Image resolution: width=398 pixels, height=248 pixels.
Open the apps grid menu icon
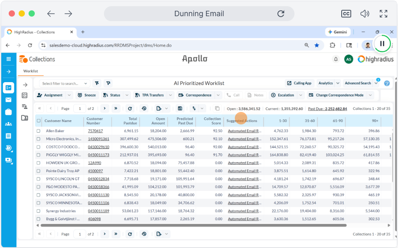(x=8, y=59)
